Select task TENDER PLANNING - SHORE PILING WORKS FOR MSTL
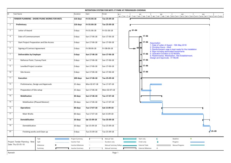Screen dimensions: 231x163 click(38, 19)
